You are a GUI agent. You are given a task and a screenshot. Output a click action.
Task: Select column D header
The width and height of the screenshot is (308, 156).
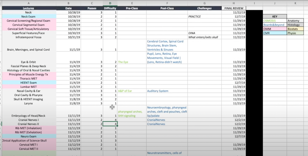pos(110,3)
